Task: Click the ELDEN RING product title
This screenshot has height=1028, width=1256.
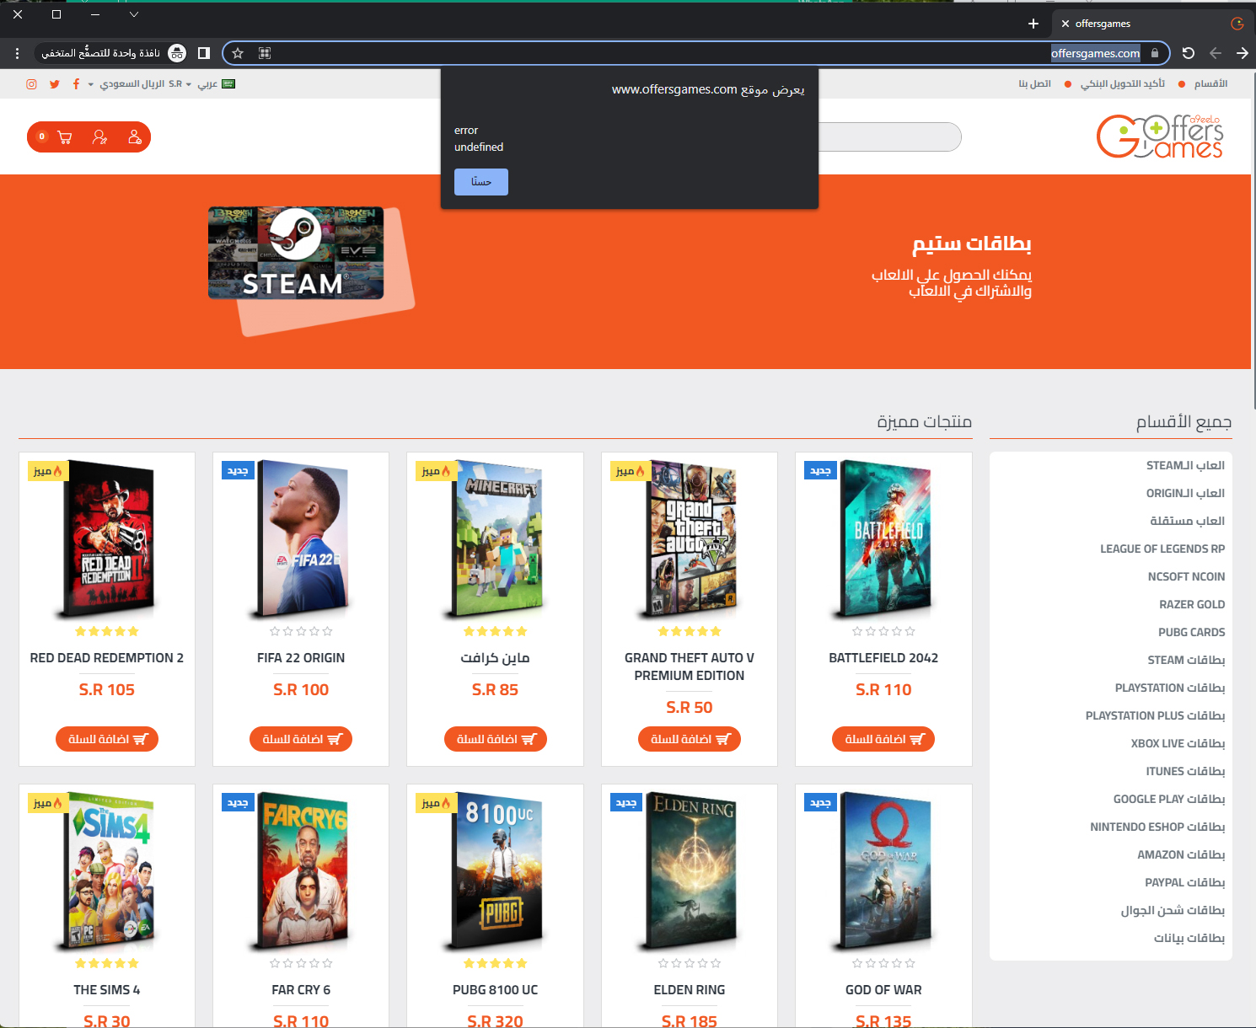Action: click(690, 990)
